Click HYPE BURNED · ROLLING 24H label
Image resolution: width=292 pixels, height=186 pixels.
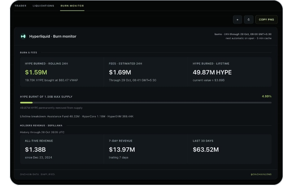pos(46,63)
